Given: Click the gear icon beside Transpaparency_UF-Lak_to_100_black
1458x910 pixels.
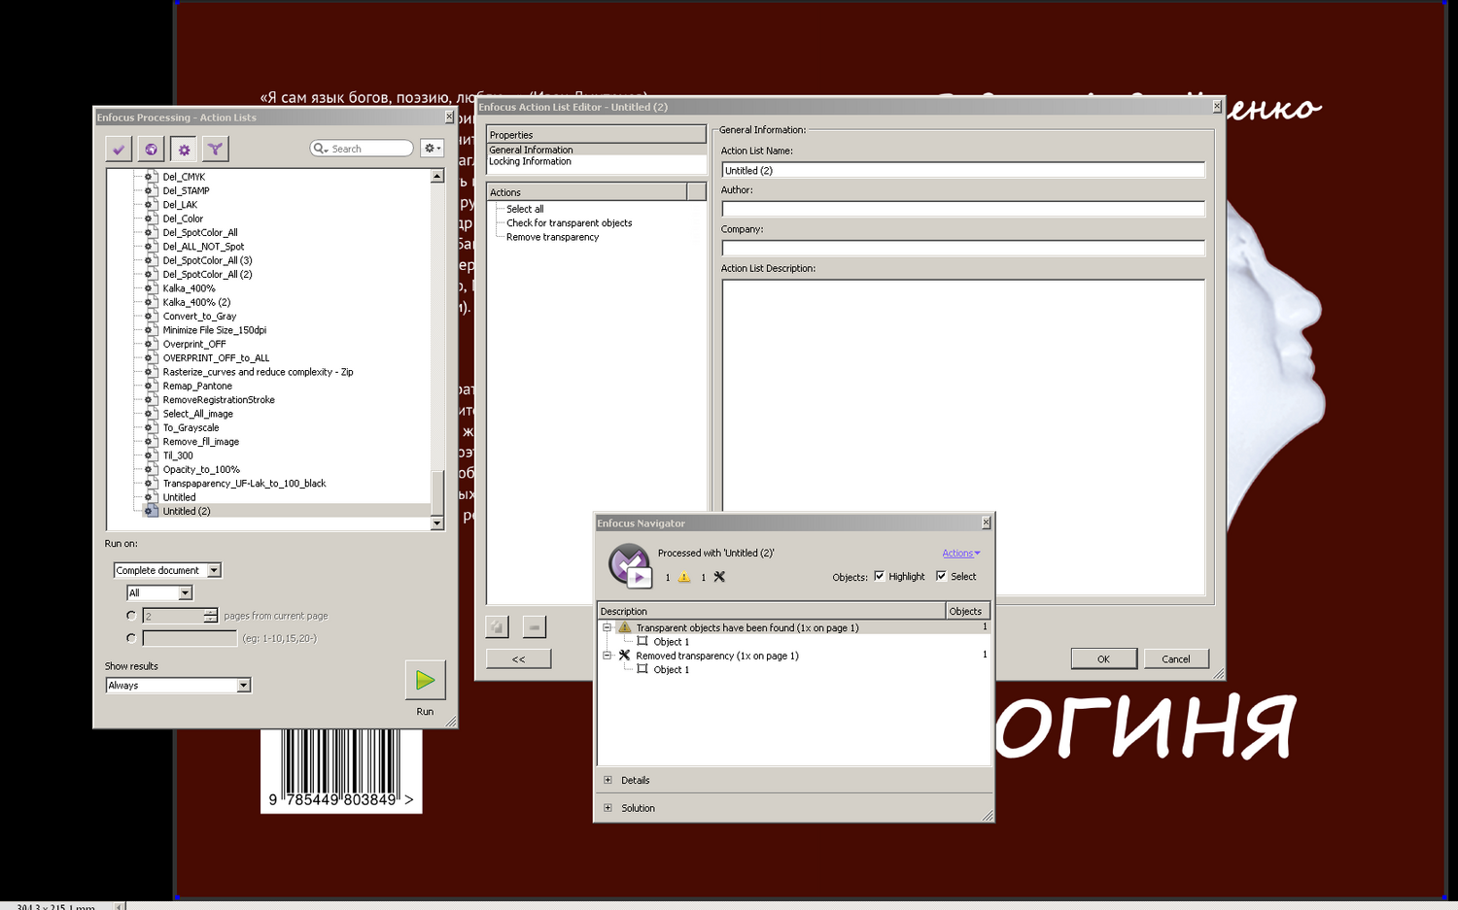Looking at the screenshot, I should click(x=149, y=484).
